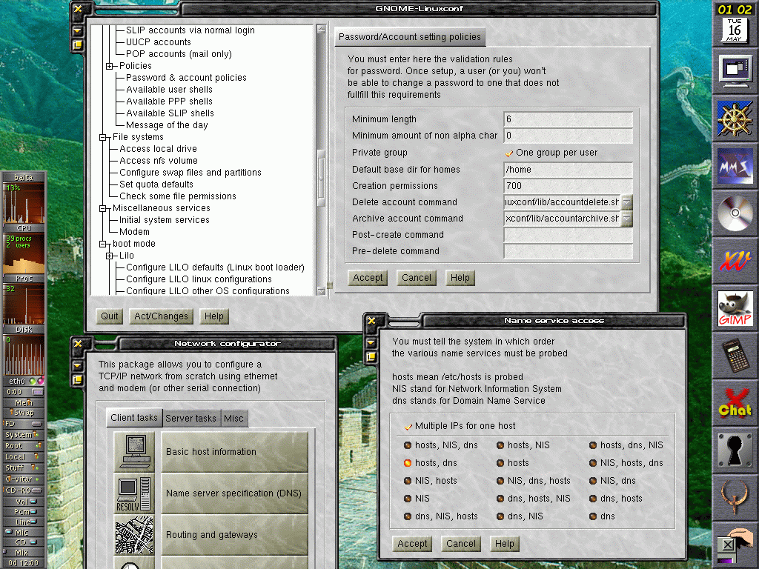This screenshot has height=569, width=759.
Task: Open the calculator icon in dock
Action: point(735,356)
